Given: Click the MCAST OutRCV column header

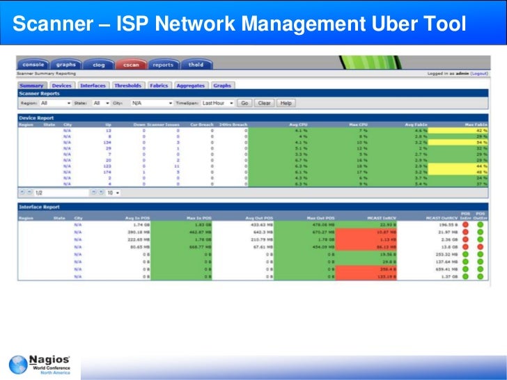Looking at the screenshot, I should [442, 218].
